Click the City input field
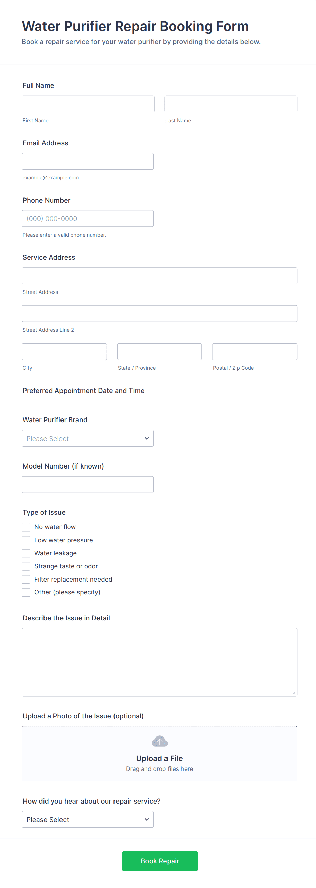 pyautogui.click(x=64, y=351)
